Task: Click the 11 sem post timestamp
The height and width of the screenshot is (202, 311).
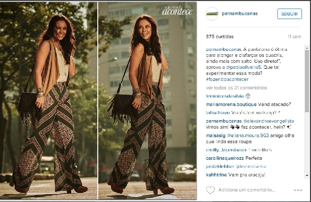Action: tap(294, 37)
